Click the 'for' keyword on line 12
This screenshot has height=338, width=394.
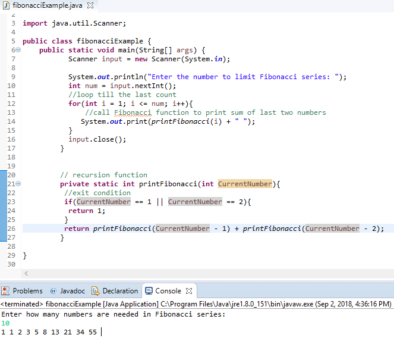tap(74, 104)
